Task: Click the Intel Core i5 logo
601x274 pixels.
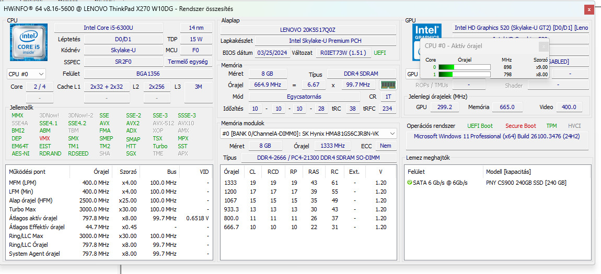Action: [x=29, y=43]
